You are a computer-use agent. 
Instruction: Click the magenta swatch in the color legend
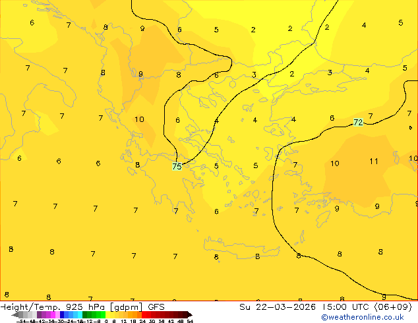(x=53, y=314)
